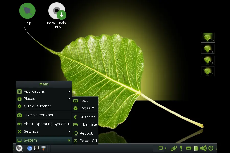Click the bed icon beside Hibernate

click(x=75, y=124)
